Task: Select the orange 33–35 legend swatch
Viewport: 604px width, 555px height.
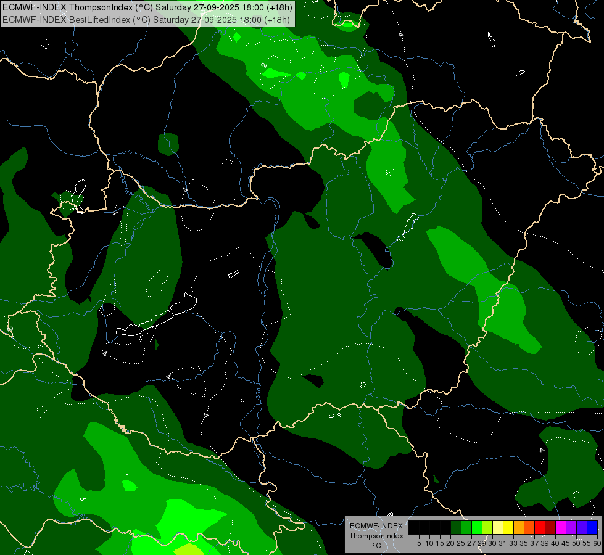Action: pyautogui.click(x=519, y=528)
